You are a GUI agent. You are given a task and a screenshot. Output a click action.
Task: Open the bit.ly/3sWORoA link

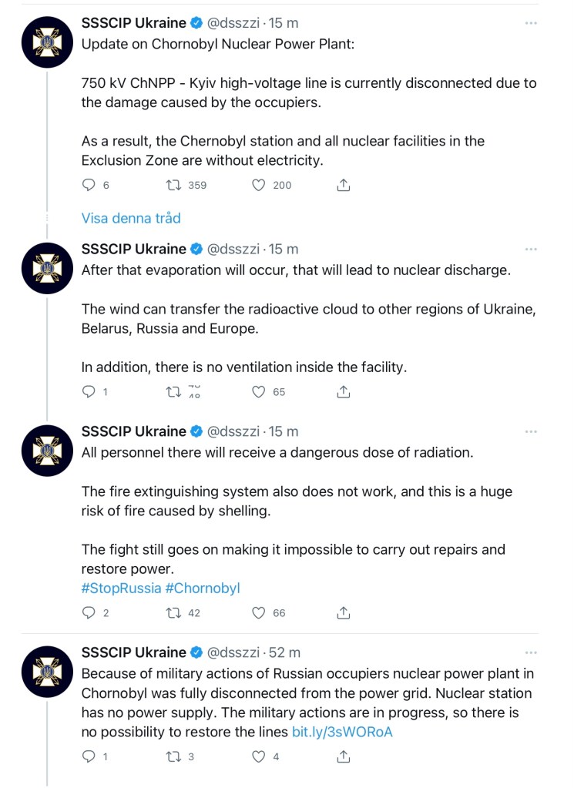coord(342,732)
